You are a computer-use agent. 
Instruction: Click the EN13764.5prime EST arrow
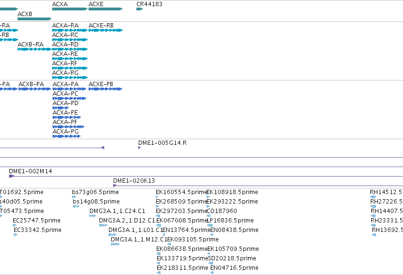(x=163, y=235)
